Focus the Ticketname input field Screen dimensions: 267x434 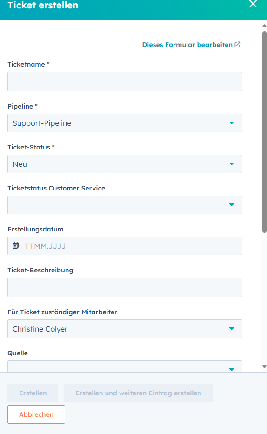coord(125,81)
